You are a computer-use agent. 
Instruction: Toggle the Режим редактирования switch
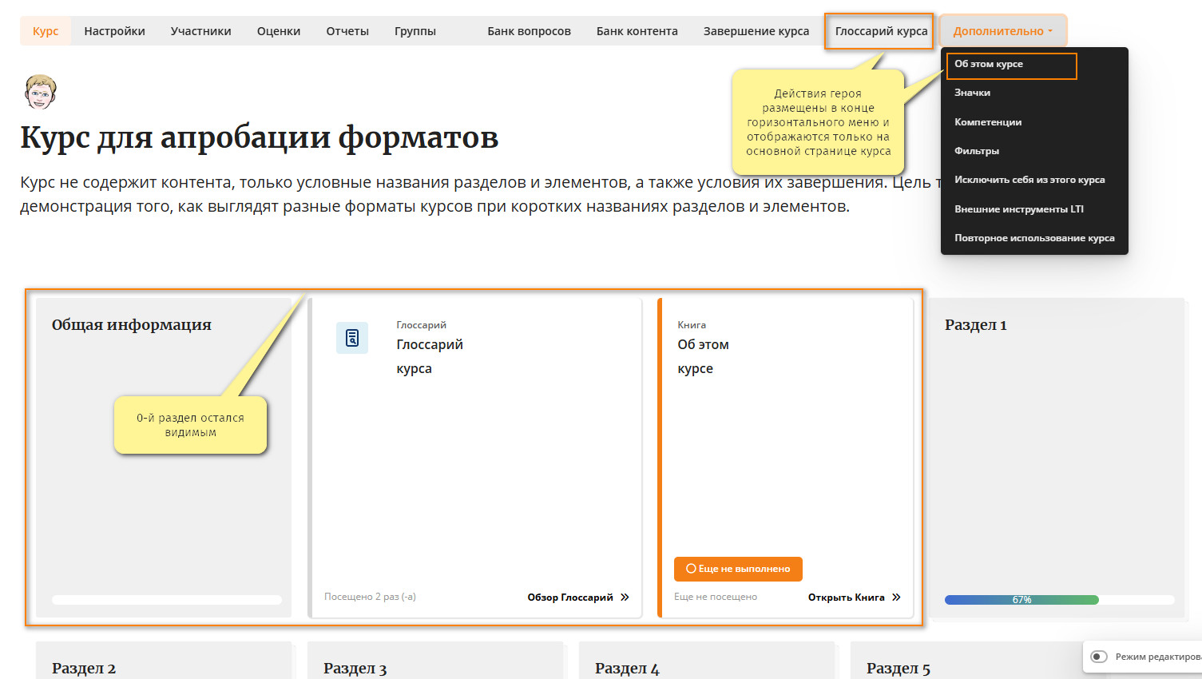coord(1099,657)
